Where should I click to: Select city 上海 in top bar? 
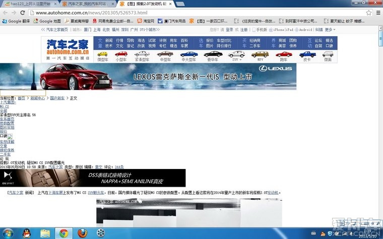tap(97, 30)
